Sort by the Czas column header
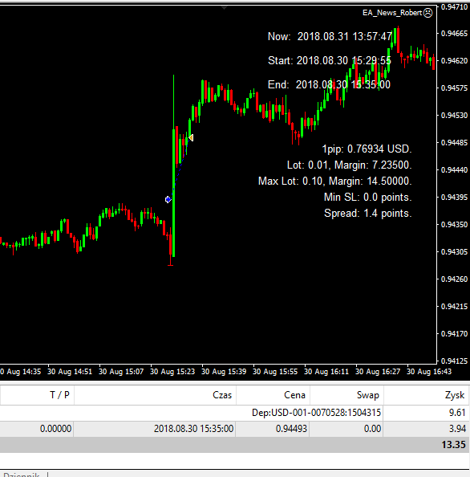 pos(222,395)
